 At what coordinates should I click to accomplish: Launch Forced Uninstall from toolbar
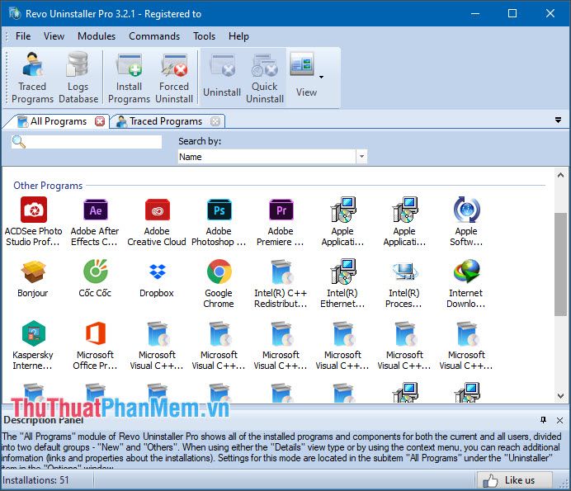tap(174, 78)
